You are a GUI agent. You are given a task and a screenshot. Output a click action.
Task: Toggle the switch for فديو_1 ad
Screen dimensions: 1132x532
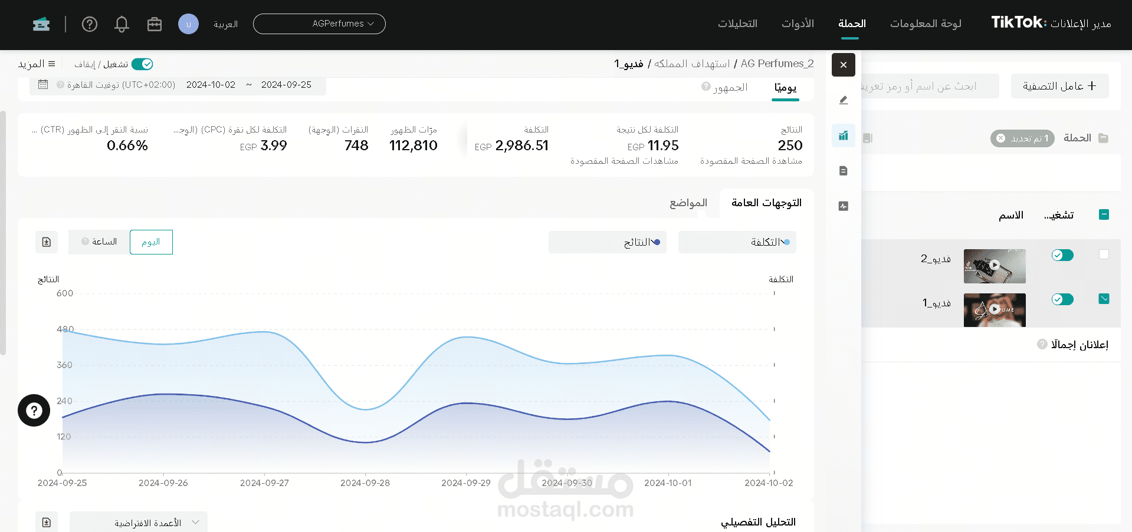click(1062, 299)
